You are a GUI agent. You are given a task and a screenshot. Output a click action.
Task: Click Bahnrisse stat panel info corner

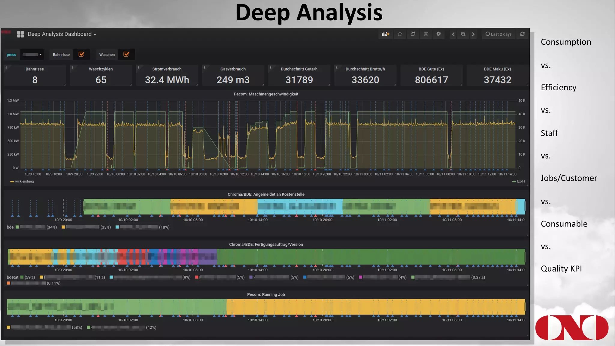tap(6, 67)
